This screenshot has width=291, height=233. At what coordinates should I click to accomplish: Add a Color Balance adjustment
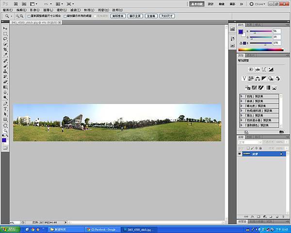258,79
